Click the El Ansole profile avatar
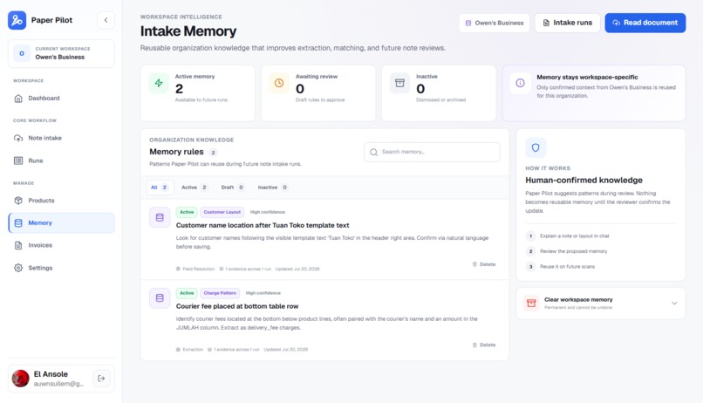Viewport: 703px width, 403px height. click(20, 379)
